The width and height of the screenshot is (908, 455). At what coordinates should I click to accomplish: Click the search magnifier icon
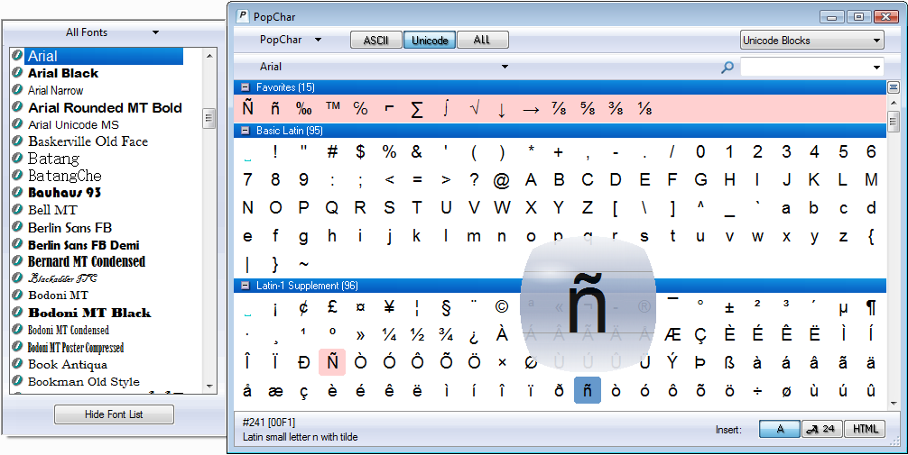727,67
